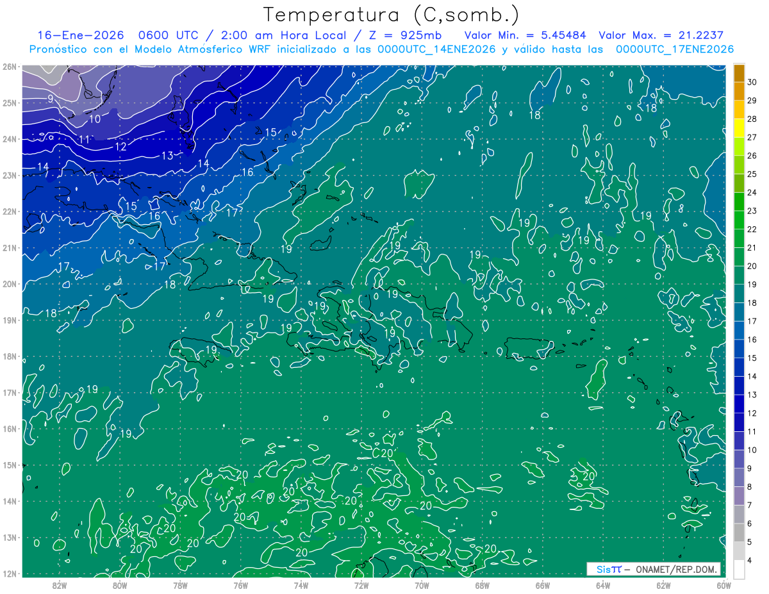The height and width of the screenshot is (594, 769).
Task: Click the '22N' latitude axis label
Action: 9,211
